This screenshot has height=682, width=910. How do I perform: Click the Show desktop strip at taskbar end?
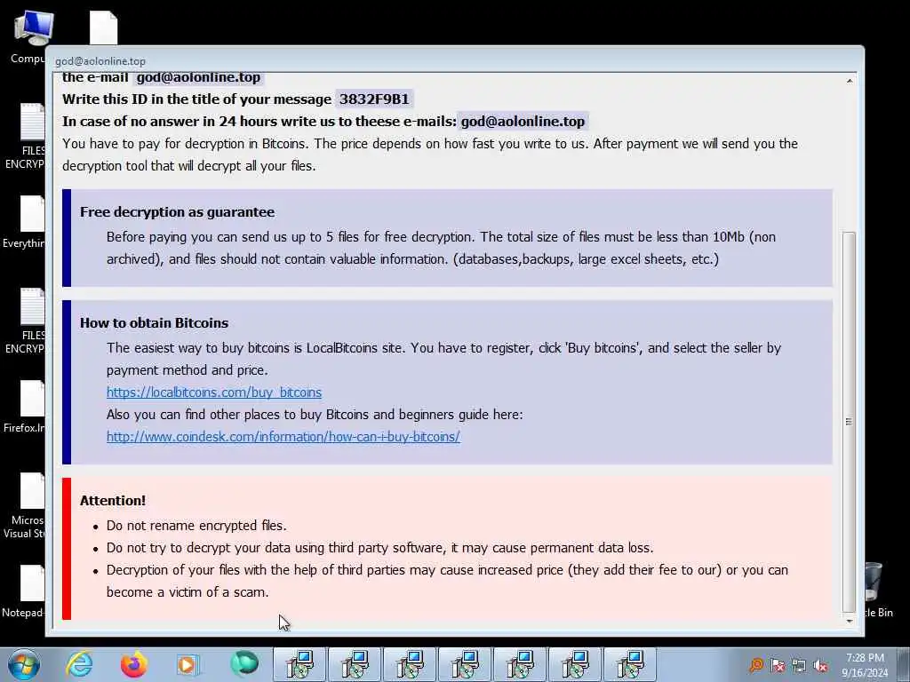[x=903, y=664]
